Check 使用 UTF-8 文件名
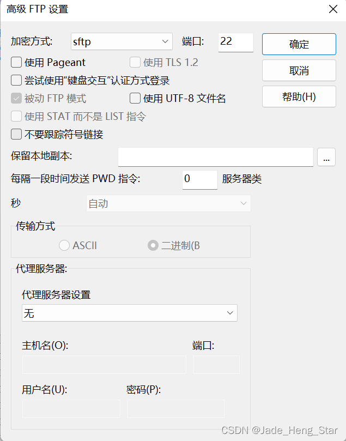Screen dimensions: 346x441 click(x=135, y=98)
